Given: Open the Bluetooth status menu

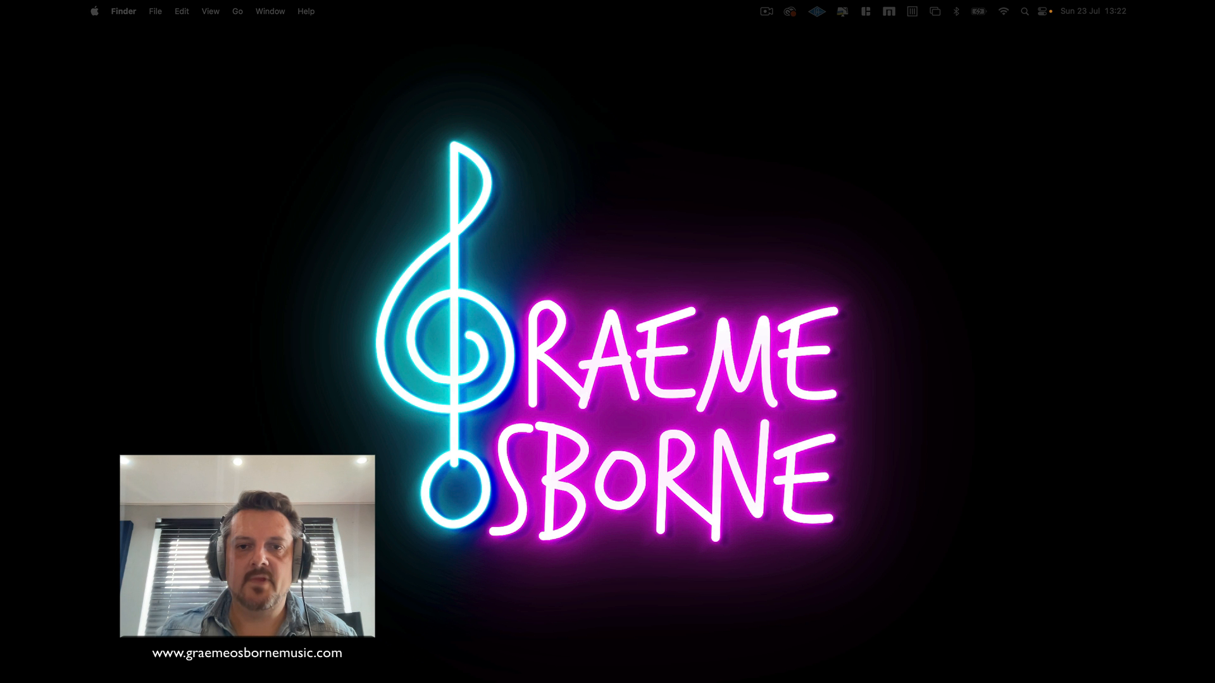Looking at the screenshot, I should point(956,11).
